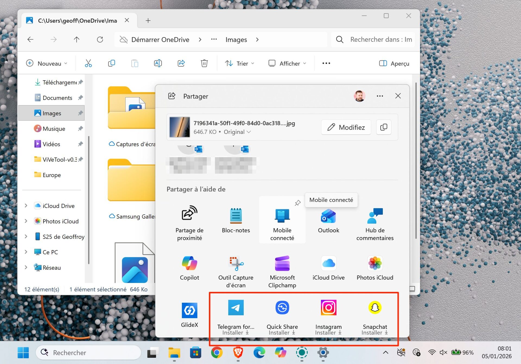Launch Brave from the taskbar
The height and width of the screenshot is (364, 521).
[x=238, y=353]
